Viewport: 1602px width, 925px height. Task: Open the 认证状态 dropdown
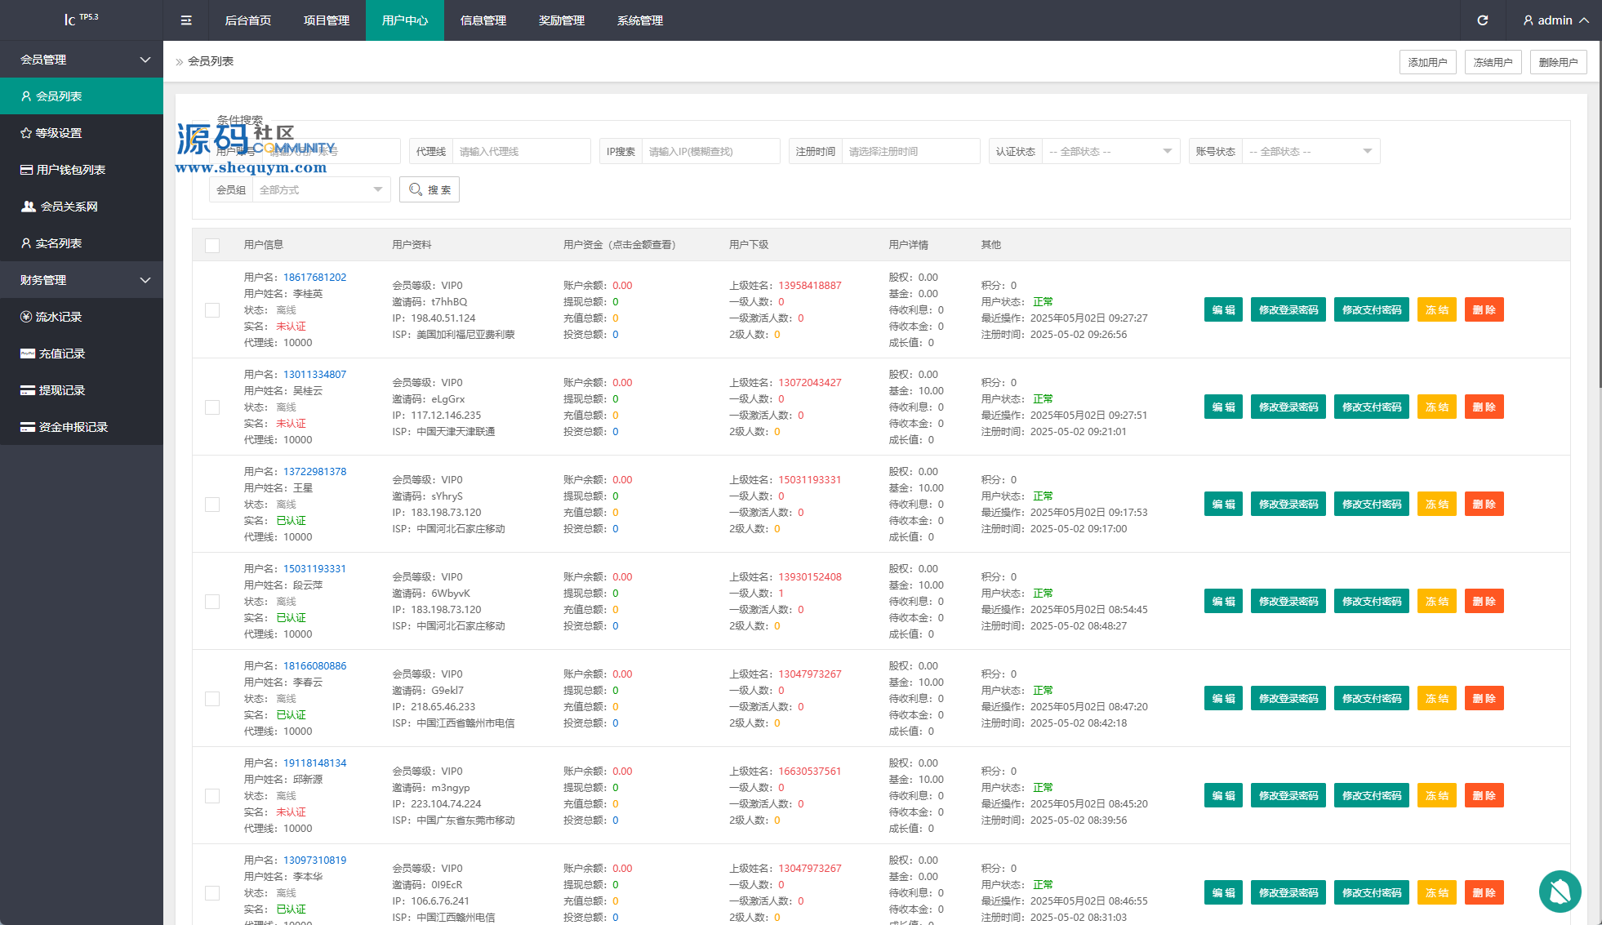[x=1110, y=152]
